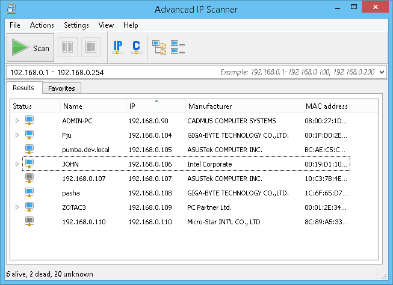Click the MAC address 8C:89:A5:33... cell
Image resolution: width=393 pixels, height=285 pixels.
tap(326, 222)
